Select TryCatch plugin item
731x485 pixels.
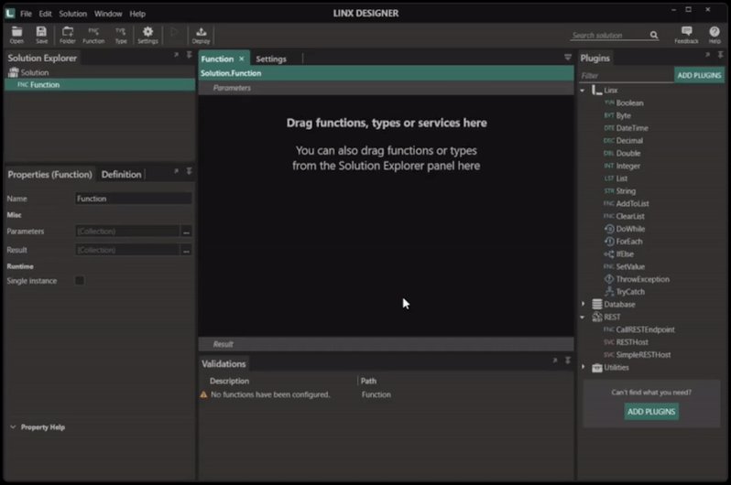point(625,292)
